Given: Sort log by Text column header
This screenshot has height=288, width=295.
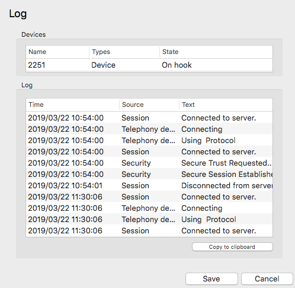Looking at the screenshot, I should pos(226,105).
